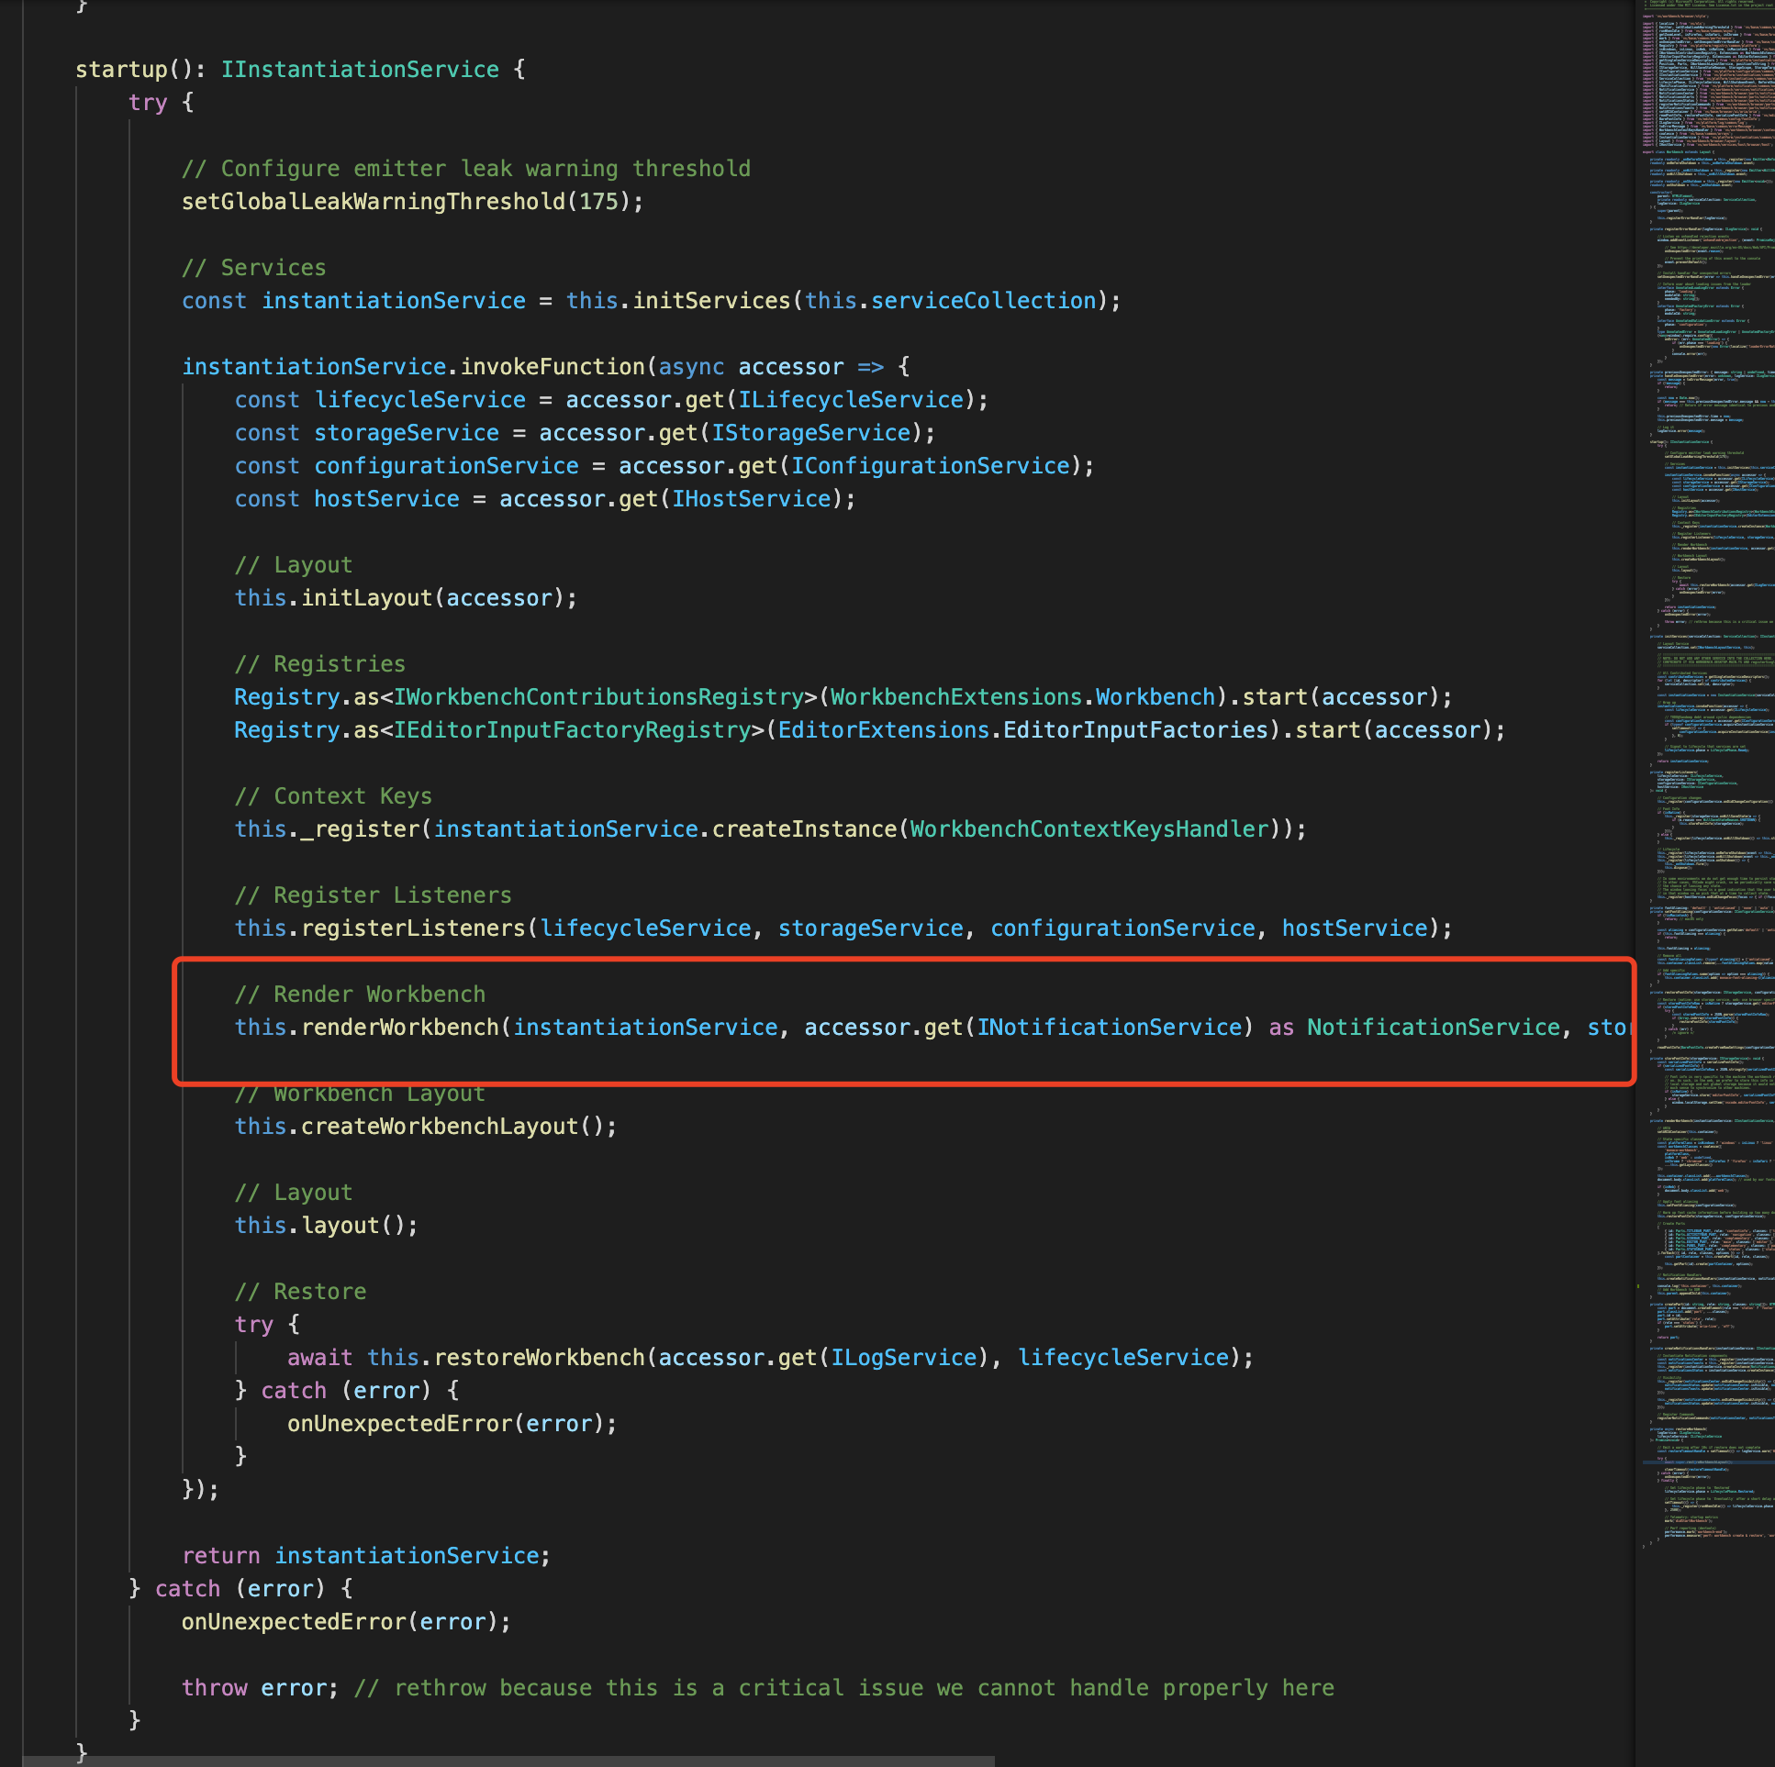This screenshot has height=1767, width=1775.
Task: Place cursor on invokeFunction call
Action: click(x=553, y=367)
